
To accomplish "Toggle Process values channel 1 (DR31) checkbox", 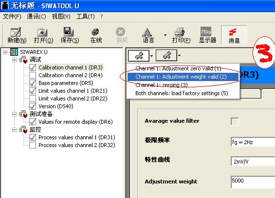I will tap(33, 137).
